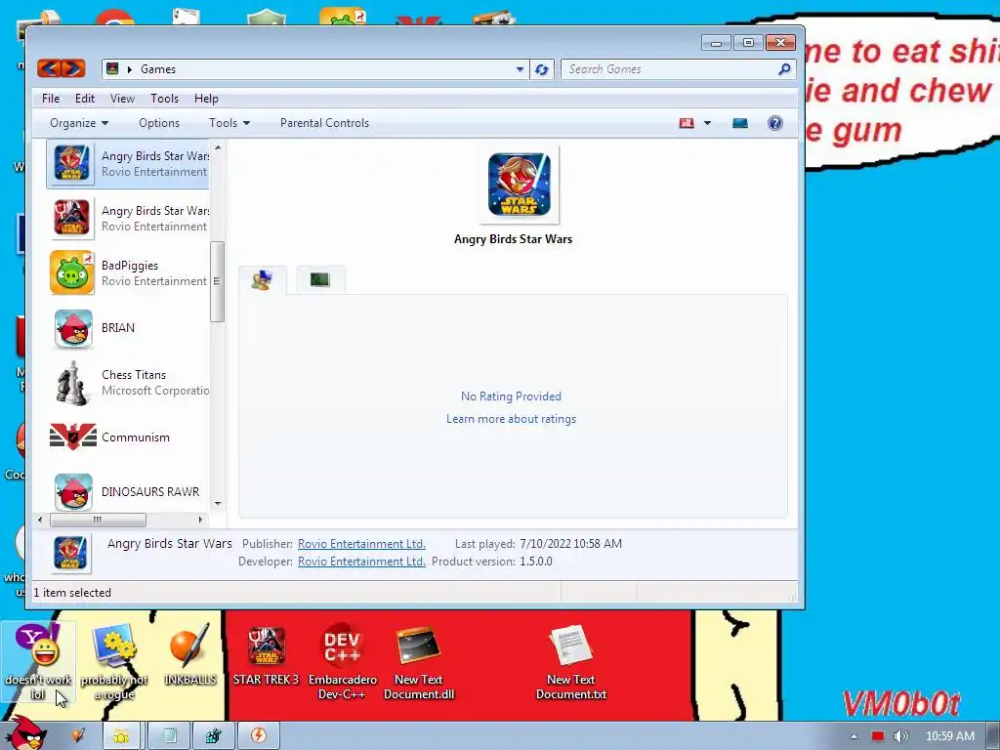Viewport: 1000px width, 750px height.
Task: Select first Angry Birds Star Wars game
Action: pos(128,164)
